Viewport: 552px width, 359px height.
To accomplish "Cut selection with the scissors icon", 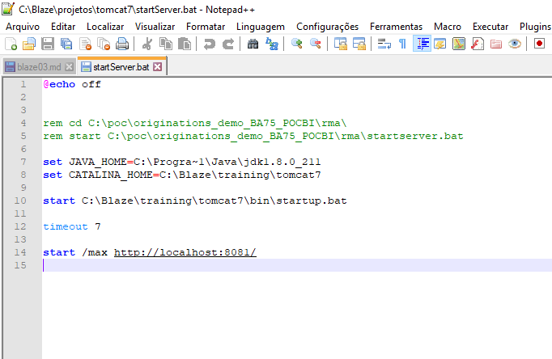I will [x=147, y=44].
